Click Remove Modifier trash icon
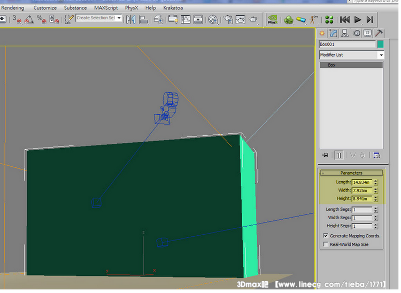The width and height of the screenshot is (401, 293). (363, 156)
